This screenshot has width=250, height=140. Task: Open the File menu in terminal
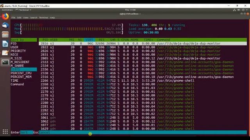13,17
